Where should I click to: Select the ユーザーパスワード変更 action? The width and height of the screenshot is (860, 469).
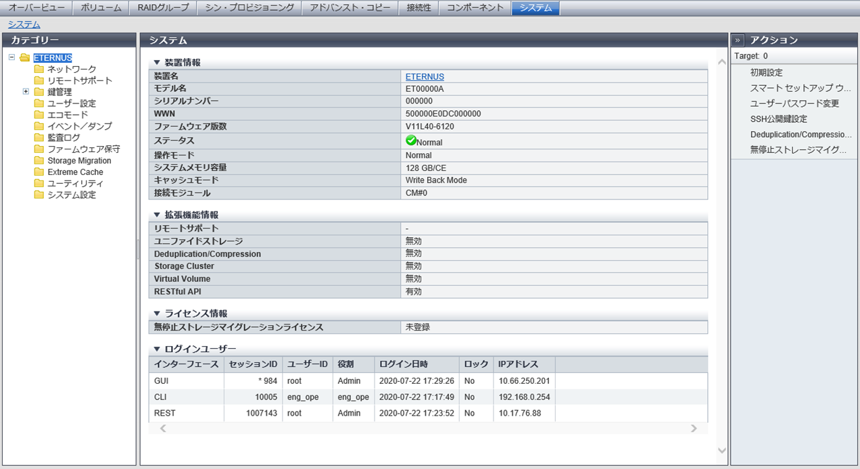[x=794, y=103]
